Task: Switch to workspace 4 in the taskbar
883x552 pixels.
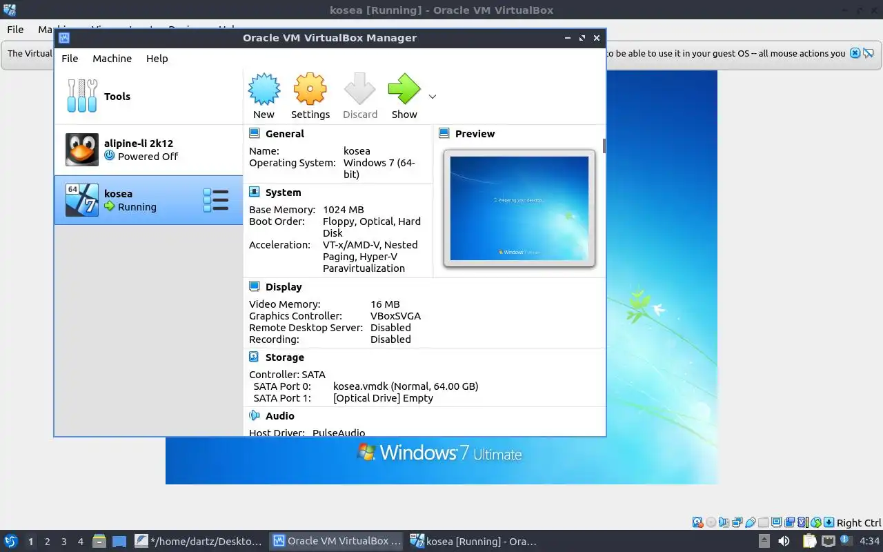Action: 80,542
